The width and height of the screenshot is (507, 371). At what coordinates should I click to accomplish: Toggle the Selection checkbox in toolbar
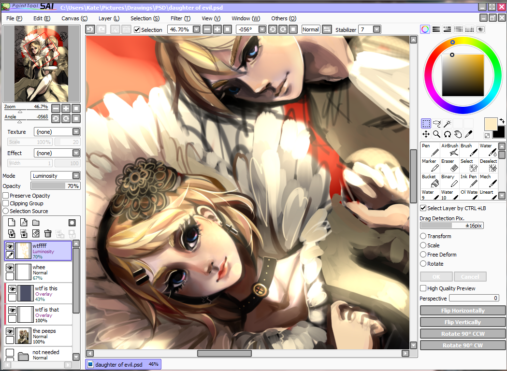pyautogui.click(x=137, y=30)
